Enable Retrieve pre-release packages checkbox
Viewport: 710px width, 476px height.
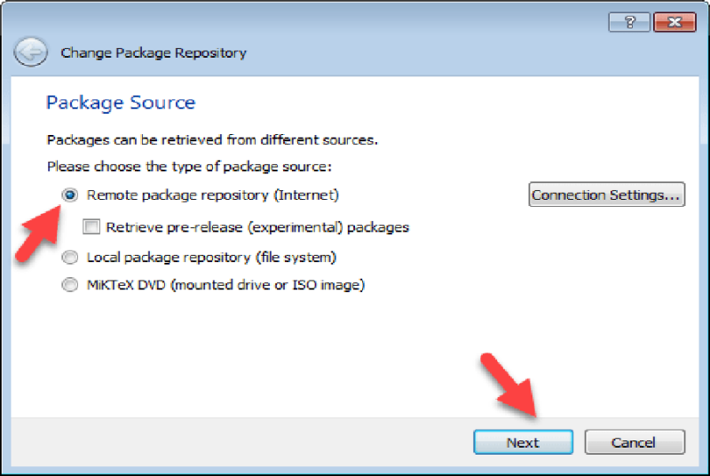91,226
